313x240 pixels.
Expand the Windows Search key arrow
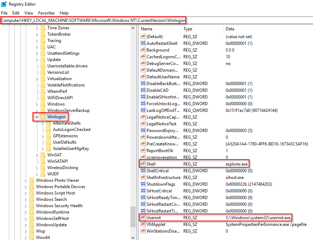25,199
